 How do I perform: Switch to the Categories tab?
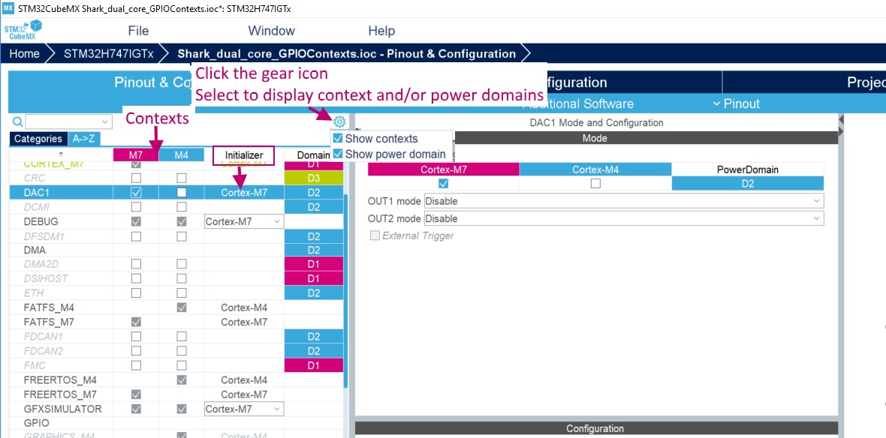click(x=38, y=139)
